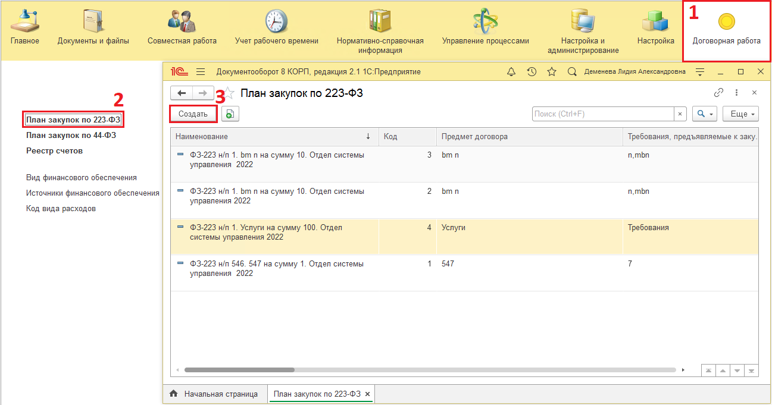The height and width of the screenshot is (405, 772).
Task: Open favorites star in title bar
Action: tap(552, 71)
